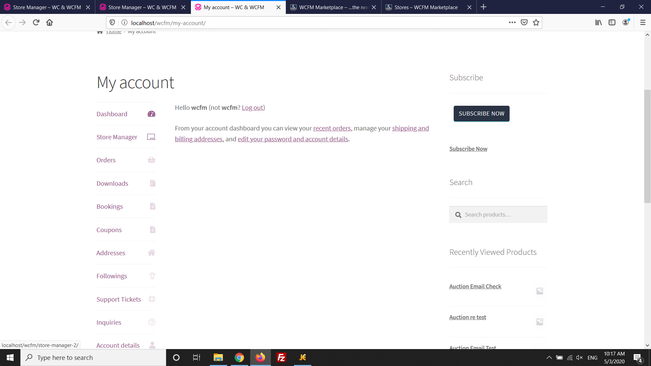Open Account details in account menu
This screenshot has height=366, width=651.
118,345
